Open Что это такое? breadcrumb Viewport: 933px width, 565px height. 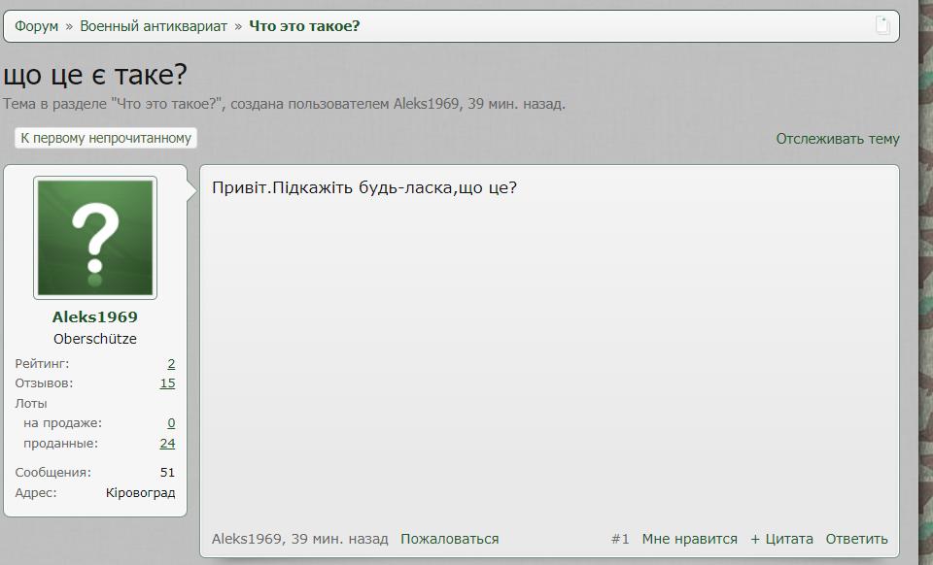coord(304,26)
